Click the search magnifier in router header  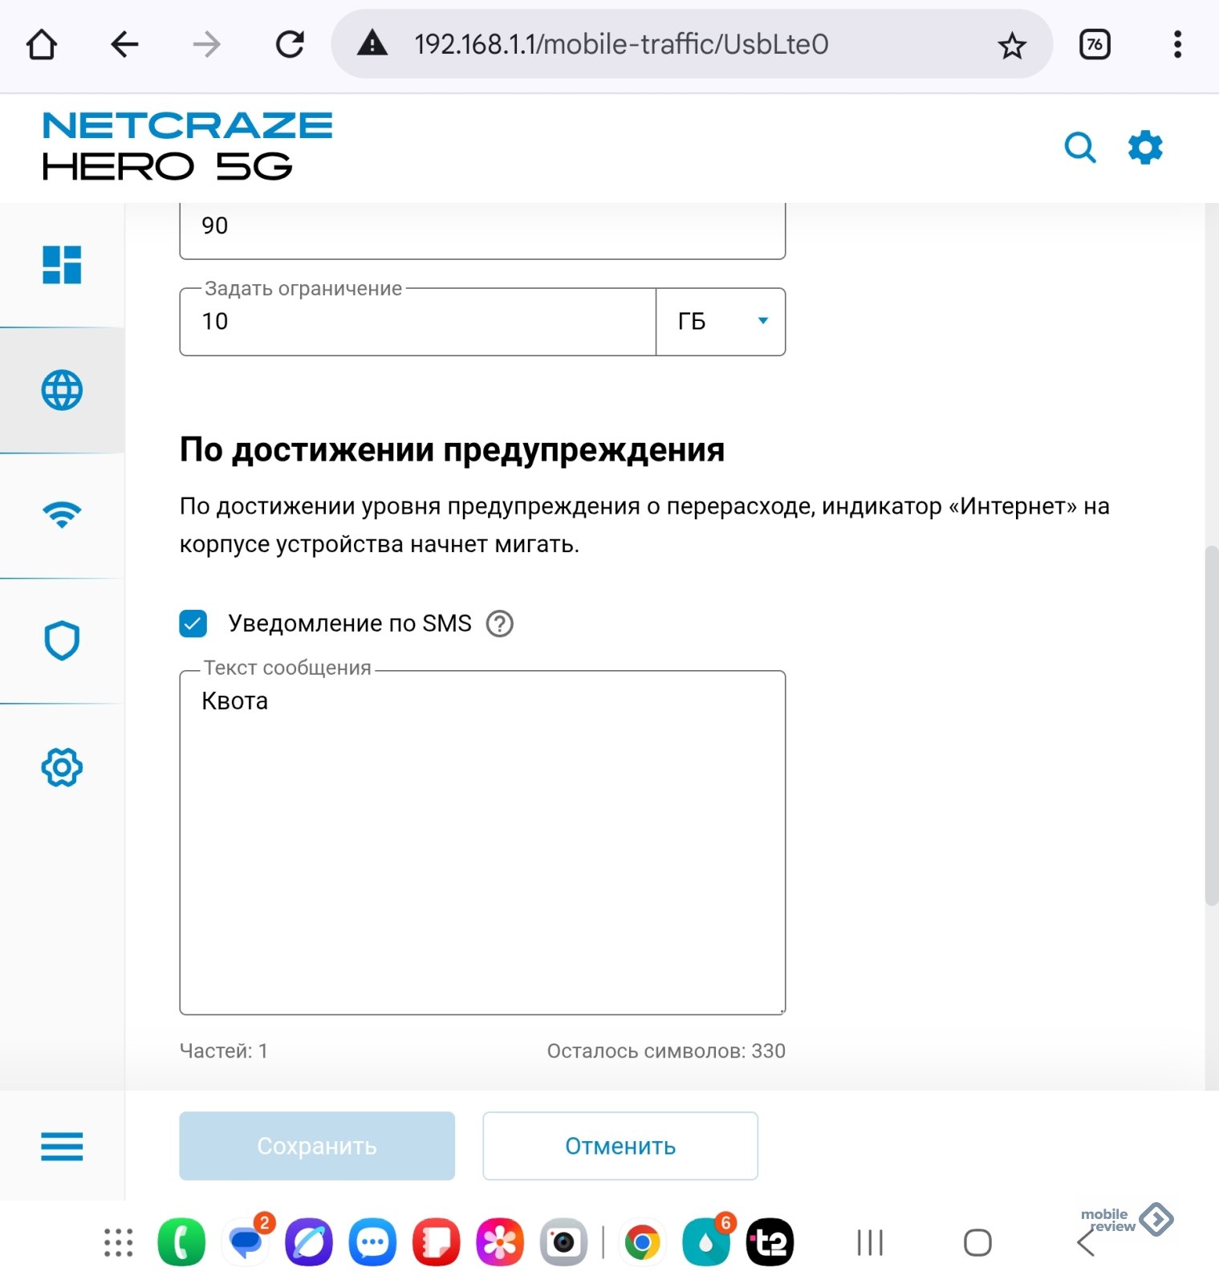click(1079, 148)
